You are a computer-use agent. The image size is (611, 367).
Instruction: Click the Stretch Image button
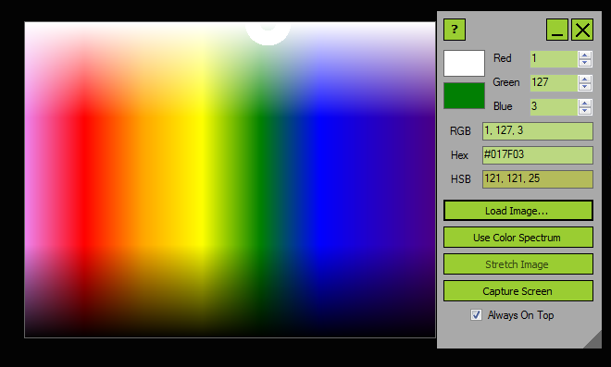pyautogui.click(x=518, y=264)
